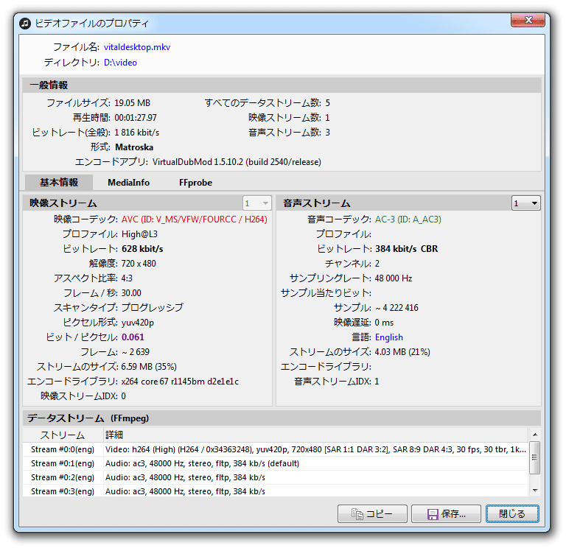Select the Stream #0:0(eng) video row
This screenshot has width=566, height=548.
276,449
